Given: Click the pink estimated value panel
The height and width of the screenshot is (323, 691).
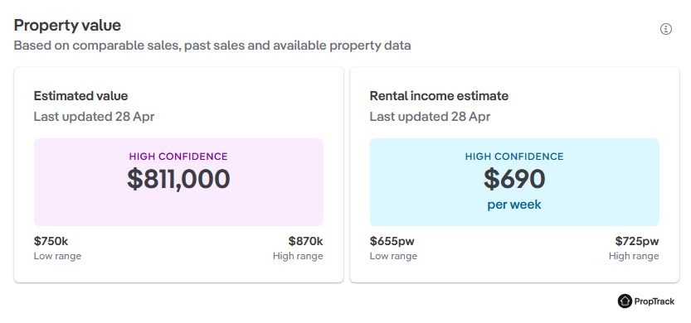Looking at the screenshot, I should click(178, 182).
